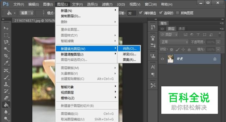Viewport: 226px width, 122px height.
Task: Switch to the 通道 channels tab
Action: [x=181, y=29]
